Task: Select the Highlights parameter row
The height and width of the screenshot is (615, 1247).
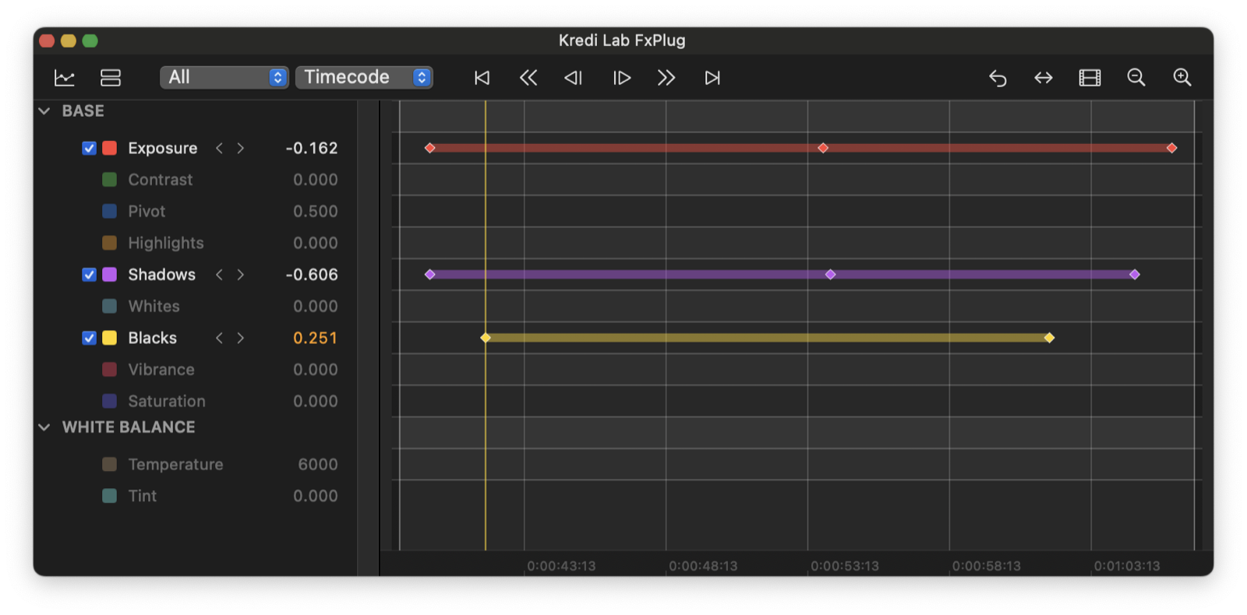Action: coord(195,243)
